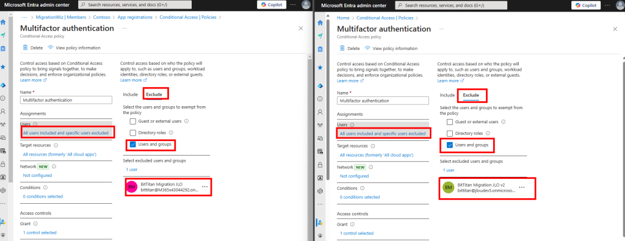This screenshot has width=625, height=241.
Task: Expand more sidebar items ellipsis in left window
Action: click(3, 203)
